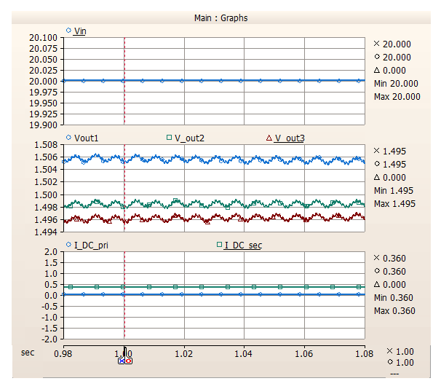
Task: Click the red triangle icon for V_out3
Action: [x=269, y=137]
